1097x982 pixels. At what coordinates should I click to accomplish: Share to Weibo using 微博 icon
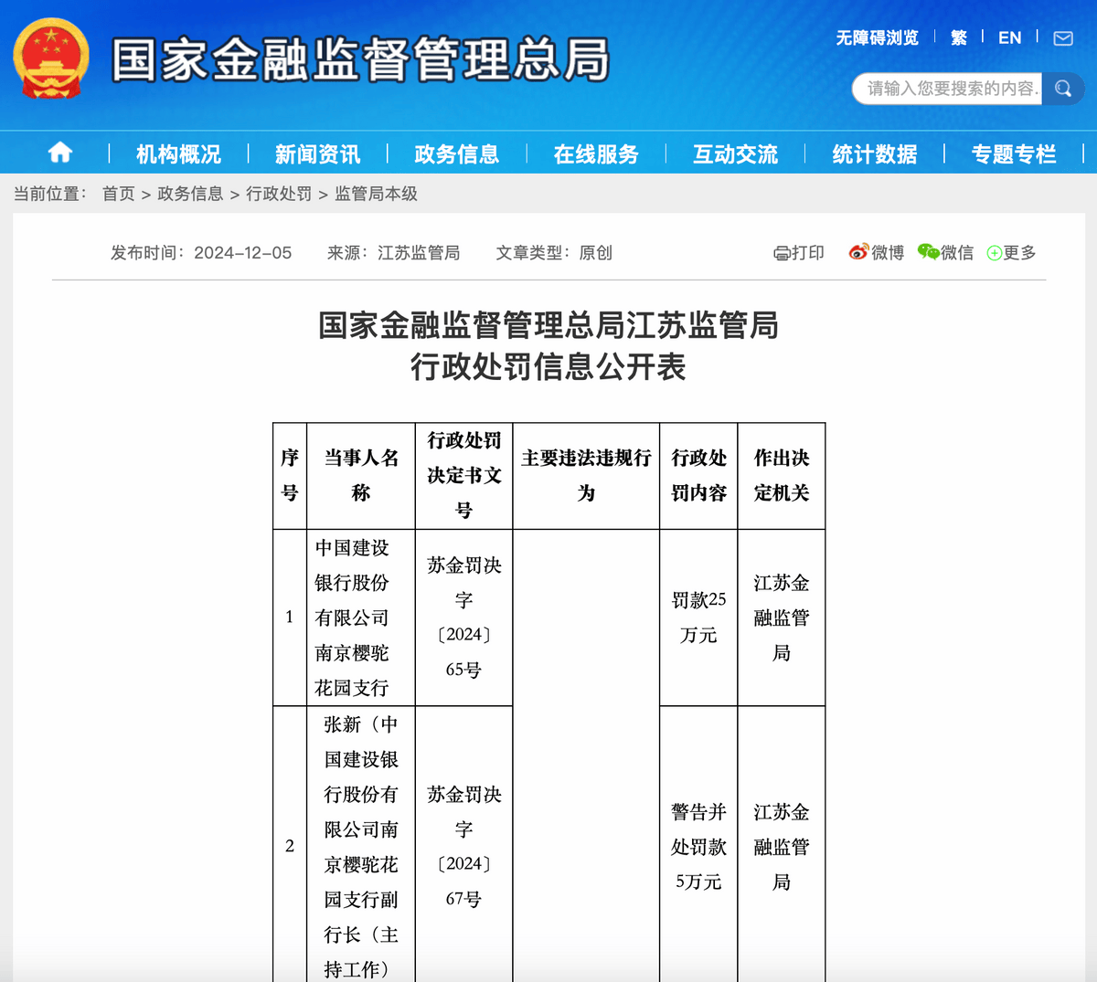click(876, 253)
